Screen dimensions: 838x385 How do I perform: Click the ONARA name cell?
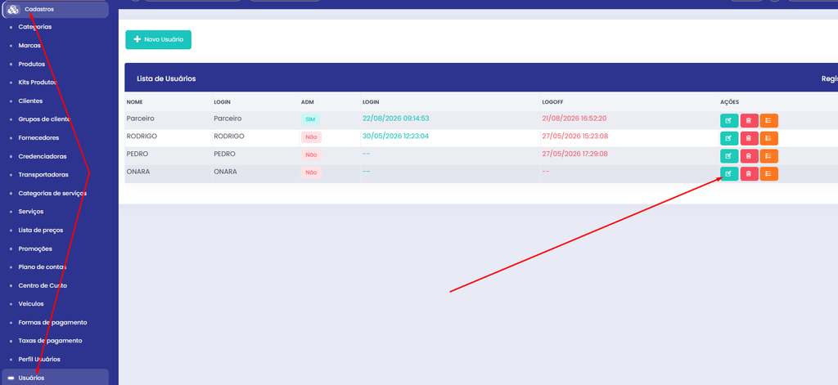[137, 172]
